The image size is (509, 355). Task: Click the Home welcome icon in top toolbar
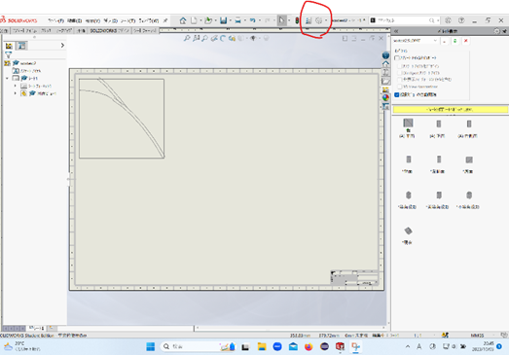click(x=183, y=20)
